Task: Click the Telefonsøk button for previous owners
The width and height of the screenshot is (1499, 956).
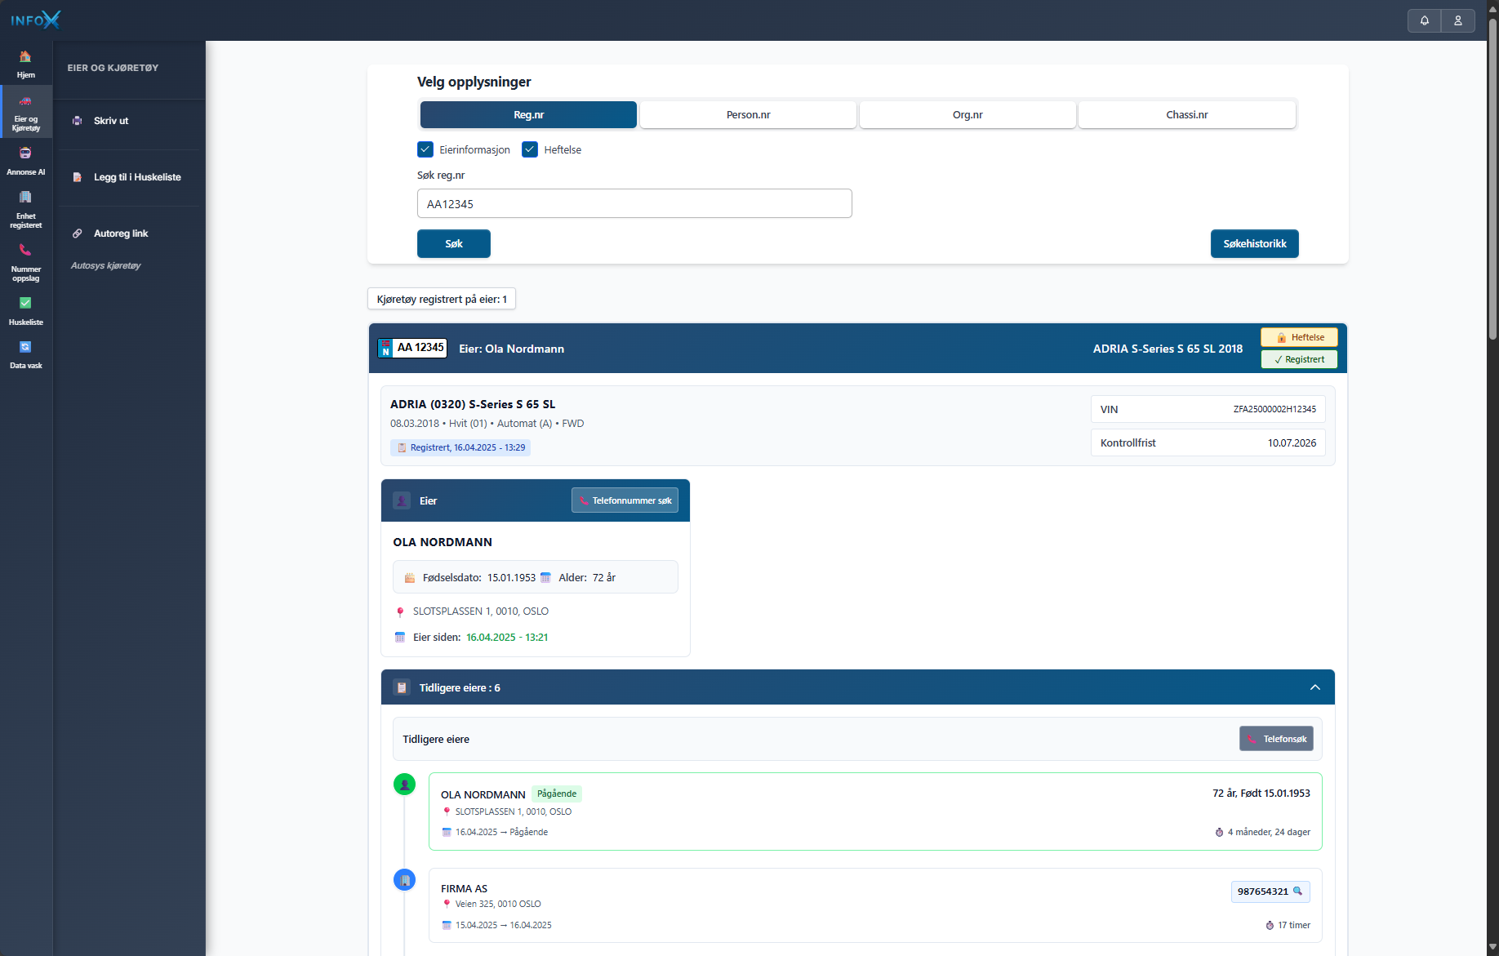Action: [x=1276, y=738]
